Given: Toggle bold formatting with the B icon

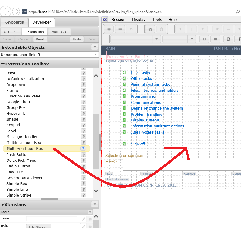Looking at the screenshot, I should click(x=229, y=39).
